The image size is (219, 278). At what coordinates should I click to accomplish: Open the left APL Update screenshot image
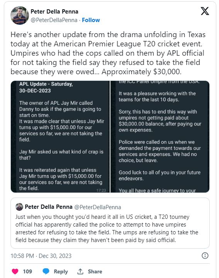point(60,137)
